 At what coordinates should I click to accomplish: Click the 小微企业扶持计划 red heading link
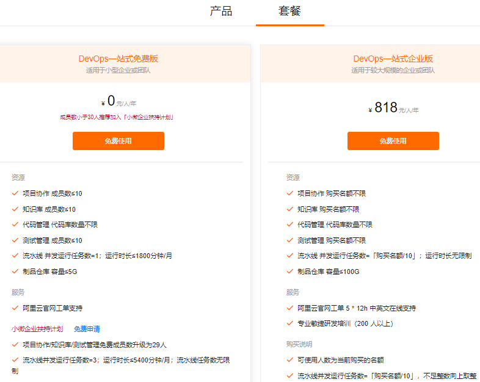tap(37, 329)
